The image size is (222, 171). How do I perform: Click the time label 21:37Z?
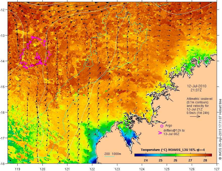coord(196,90)
